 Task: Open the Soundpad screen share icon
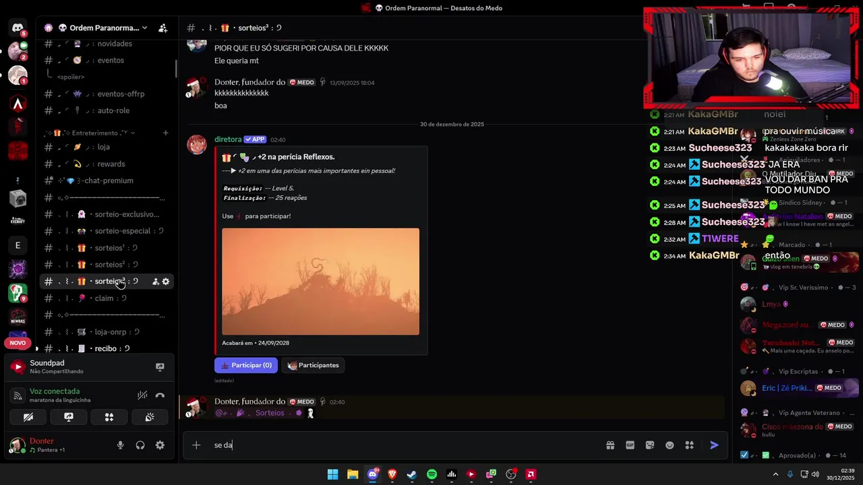pos(160,367)
